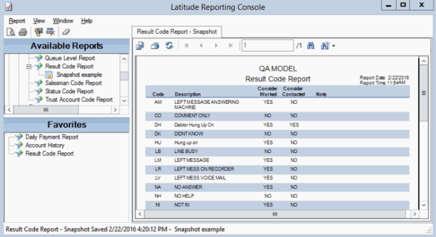
Task: Click the print preview icon in main toolbar
Action: (x=11, y=32)
